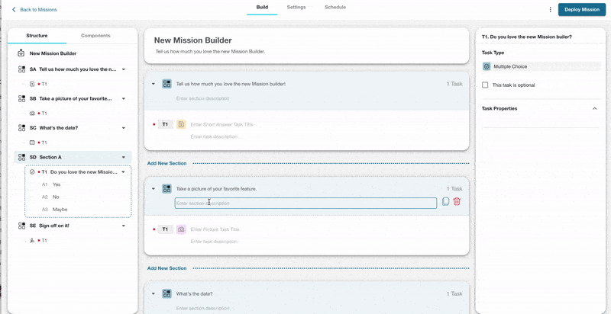Collapse the SB section in structure tree
The image size is (611, 314).
[124, 99]
